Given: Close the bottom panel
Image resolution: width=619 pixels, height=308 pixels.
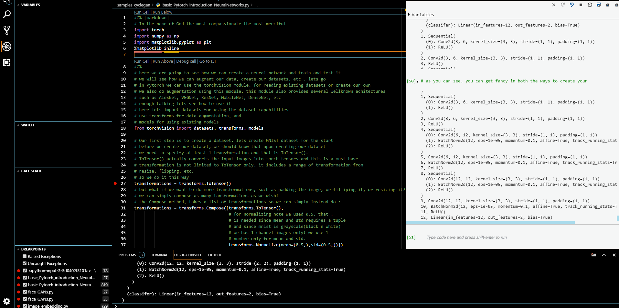Looking at the screenshot, I should [x=614, y=255].
